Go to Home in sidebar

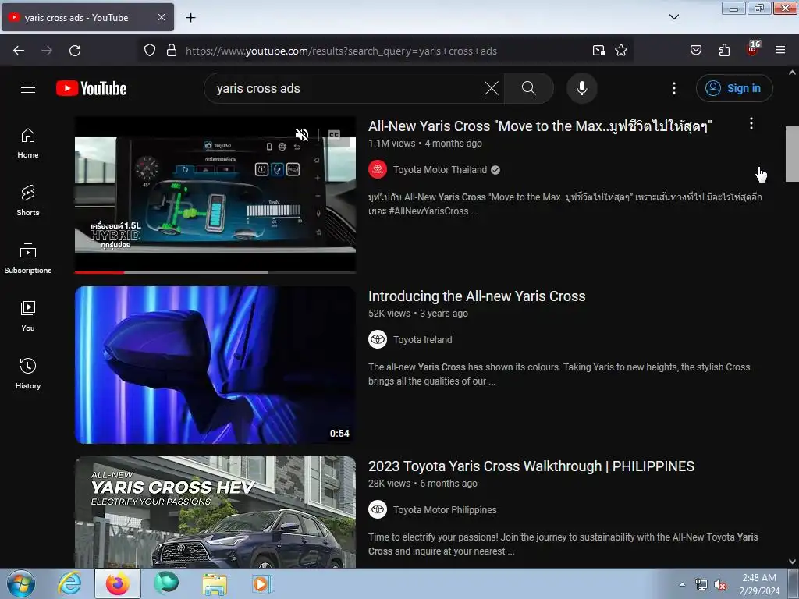pyautogui.click(x=28, y=144)
